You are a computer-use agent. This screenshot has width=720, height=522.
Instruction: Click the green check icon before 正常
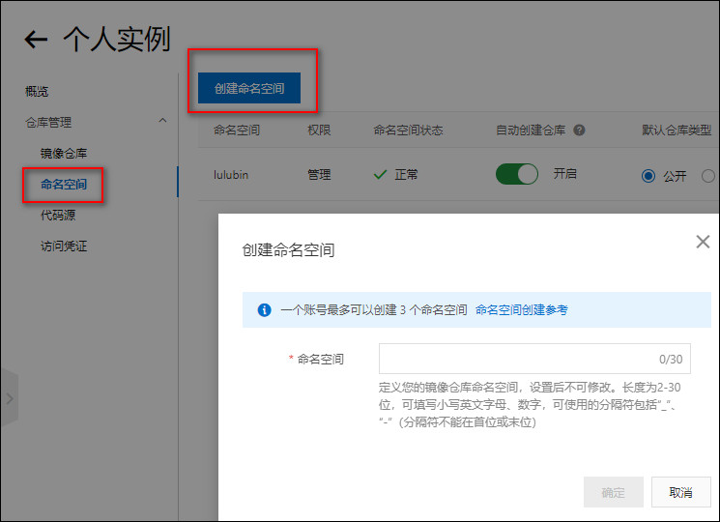click(x=380, y=175)
